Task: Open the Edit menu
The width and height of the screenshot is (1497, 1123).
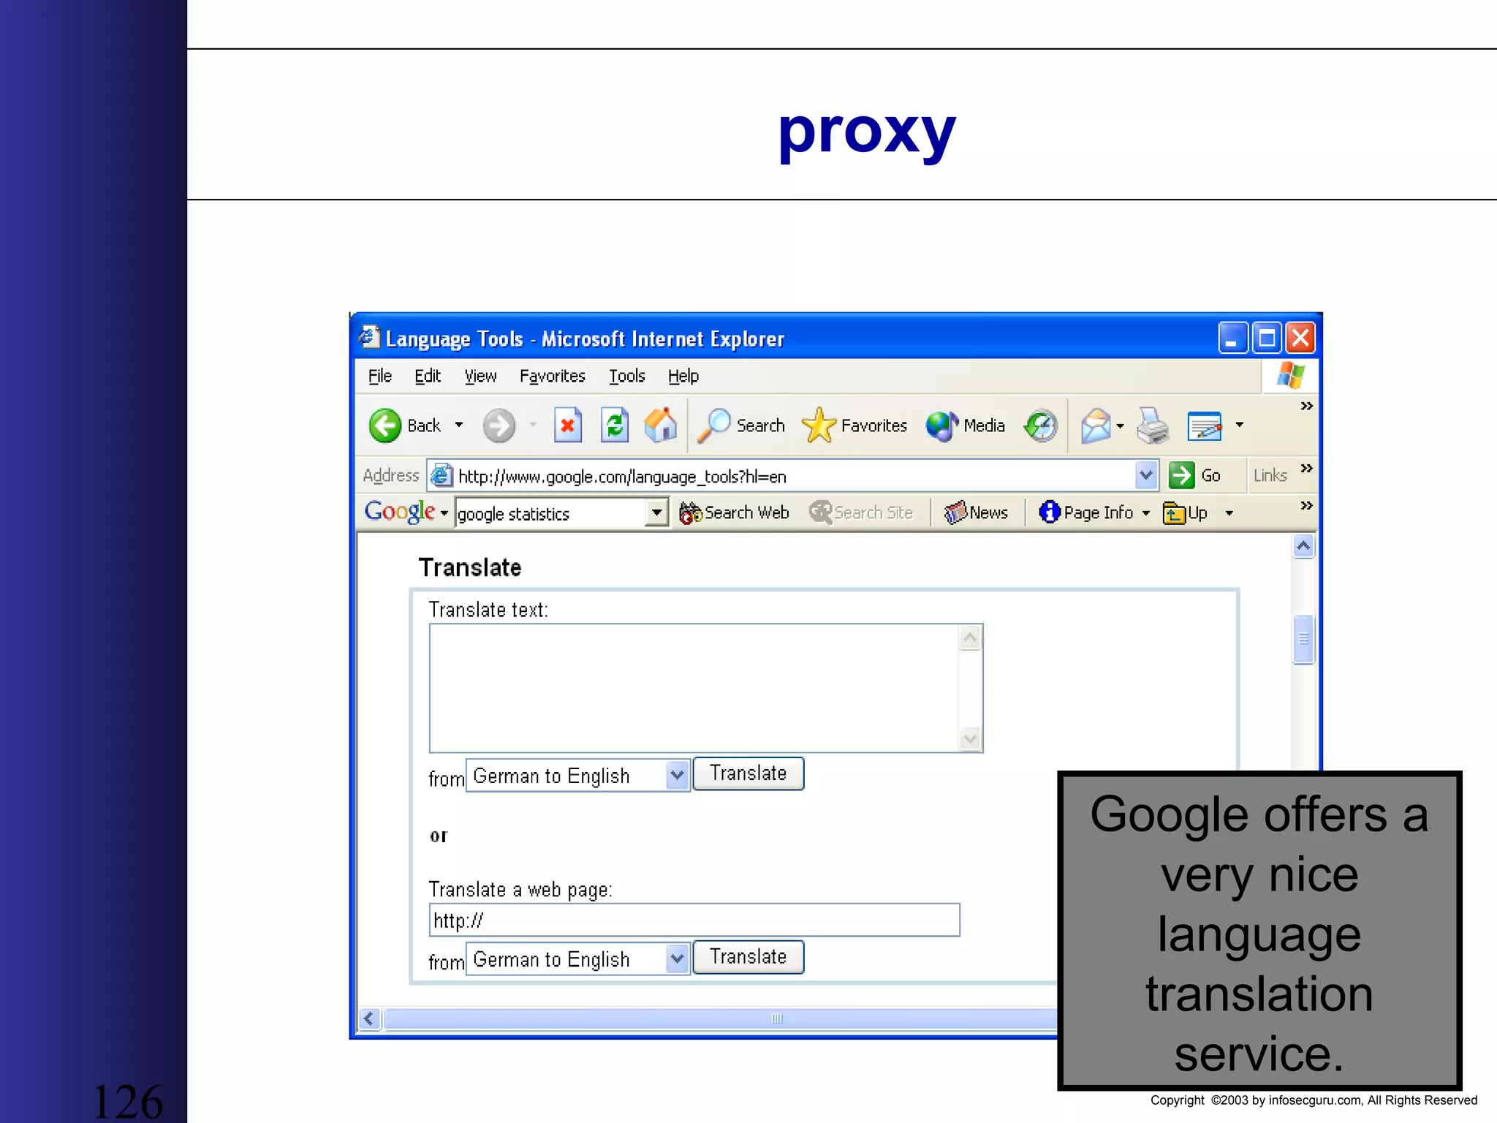Action: (428, 376)
